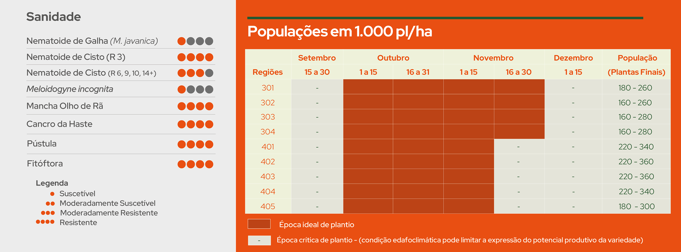
Task: Click the Outubro column header
Action: click(x=393, y=58)
